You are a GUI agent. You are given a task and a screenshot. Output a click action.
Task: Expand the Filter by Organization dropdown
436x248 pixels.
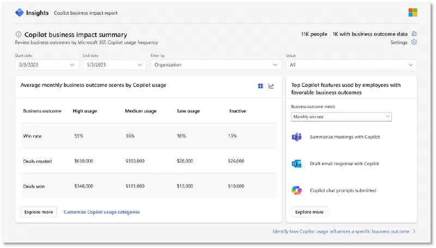216,65
